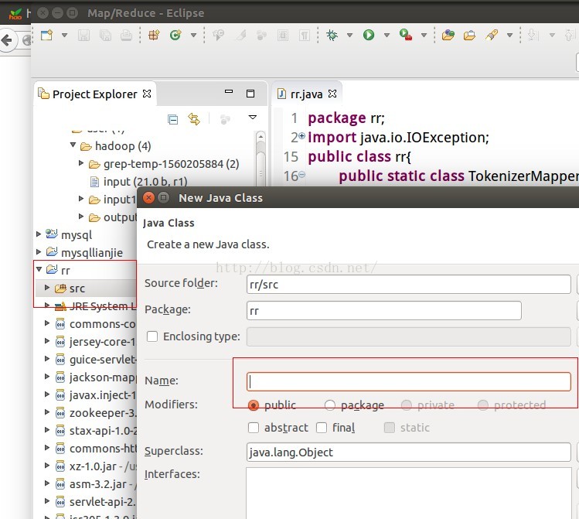Open the External Tools dropdown arrow
Image resolution: width=579 pixels, height=519 pixels.
click(424, 35)
